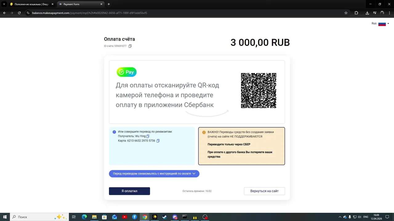Screen dimensions: 394x221
Task: Reload the payment page
Action: point(19,13)
